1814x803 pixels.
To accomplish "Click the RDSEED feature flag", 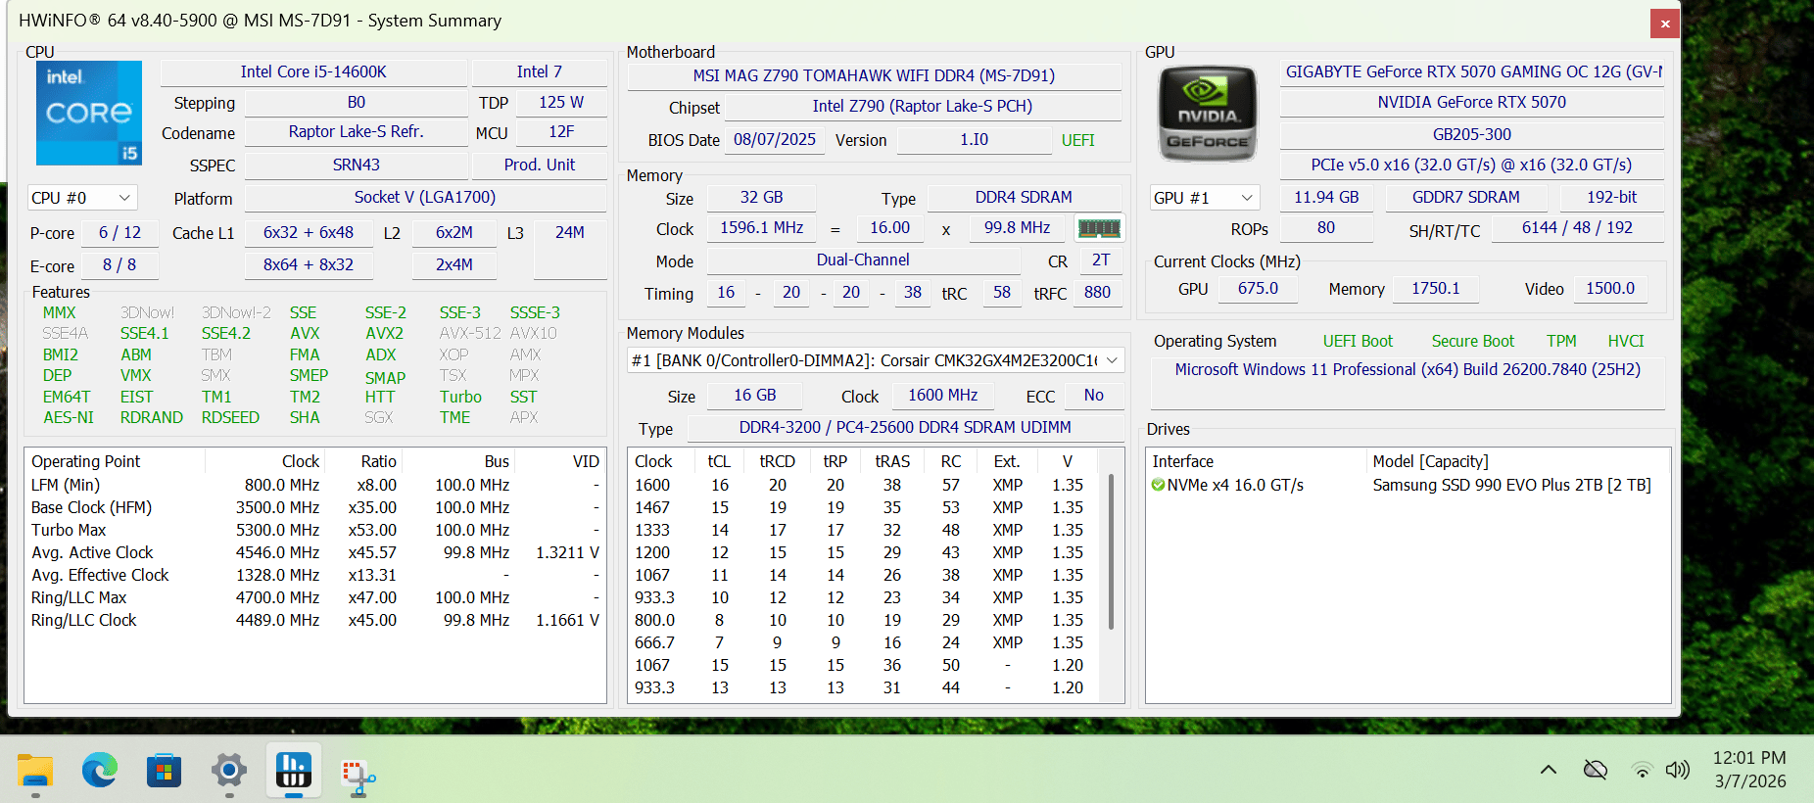I will [230, 418].
